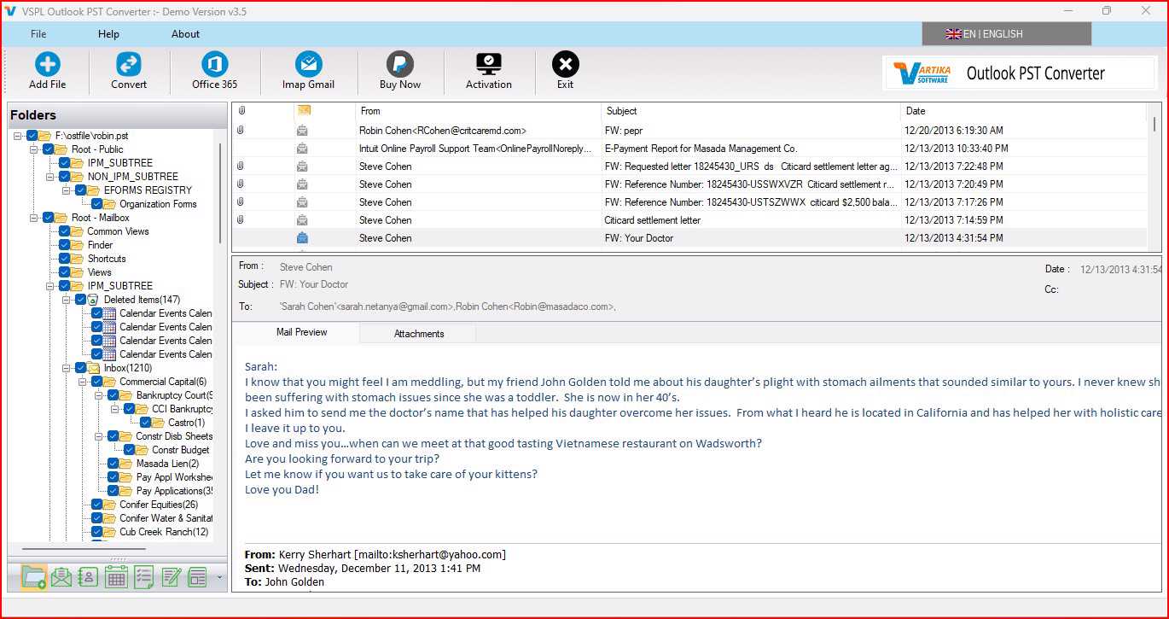Toggle the Root - Mailbox checkbox
The image size is (1169, 619).
point(48,218)
